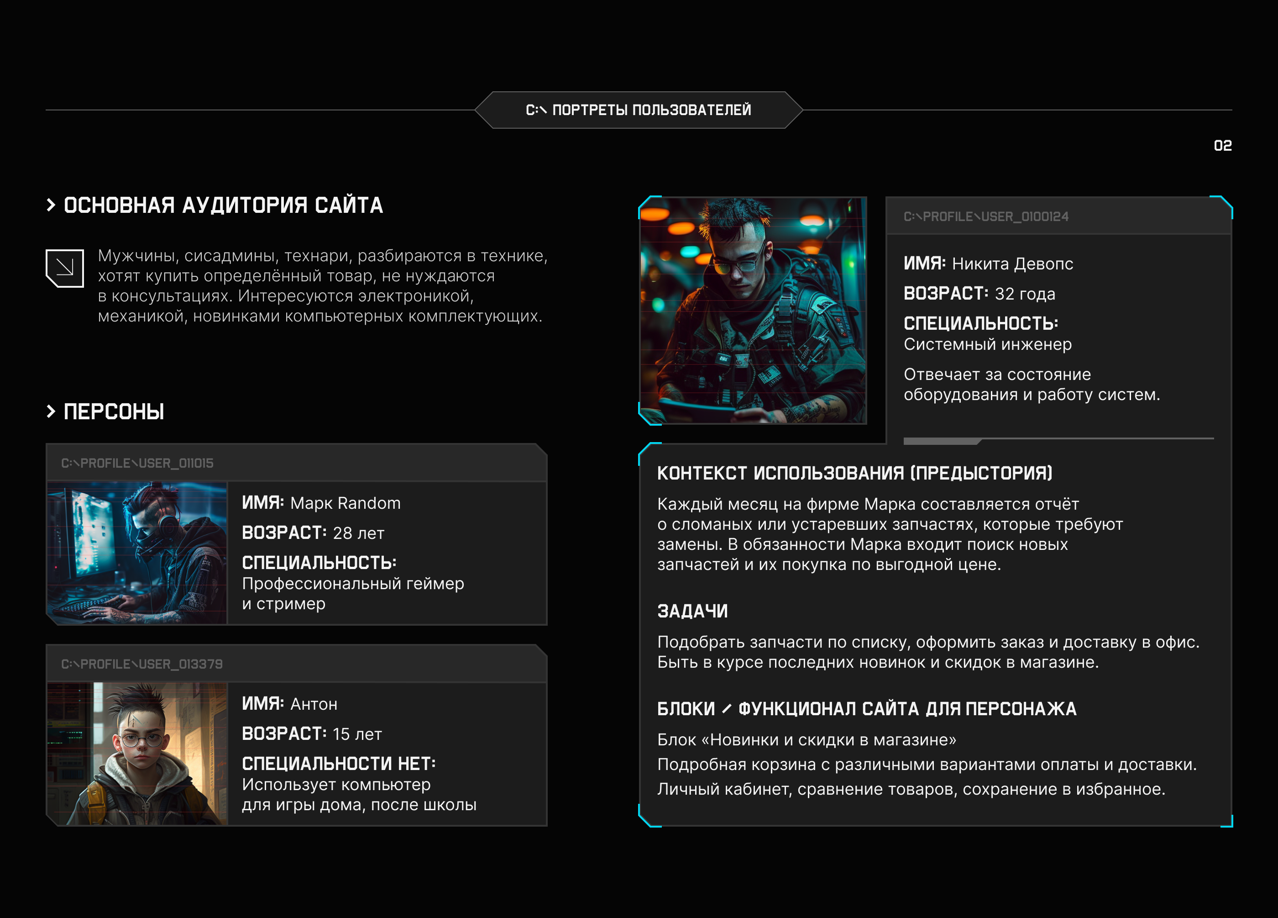Open Марк Random gamer thumbnail
Viewport: 1278px width, 918px height.
(137, 553)
